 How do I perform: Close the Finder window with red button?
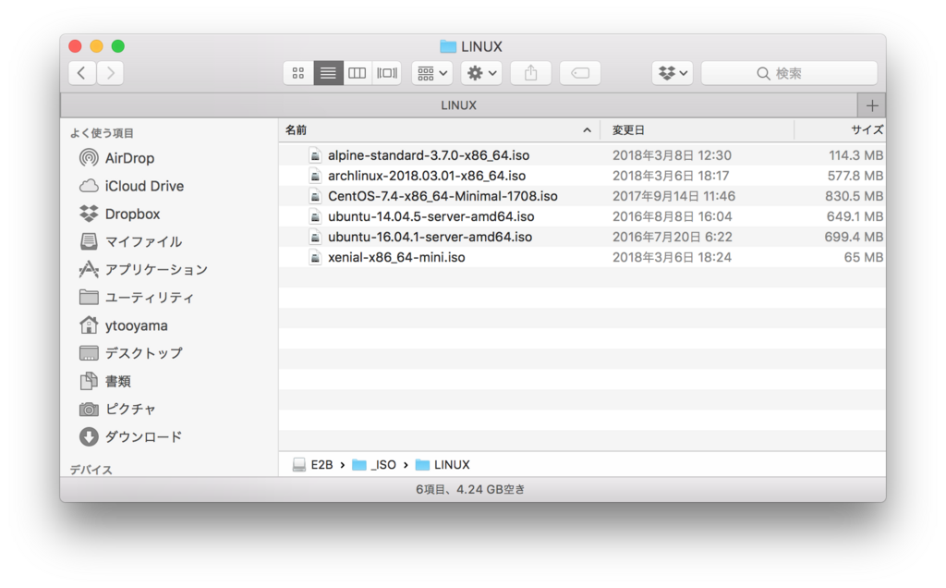click(x=76, y=46)
